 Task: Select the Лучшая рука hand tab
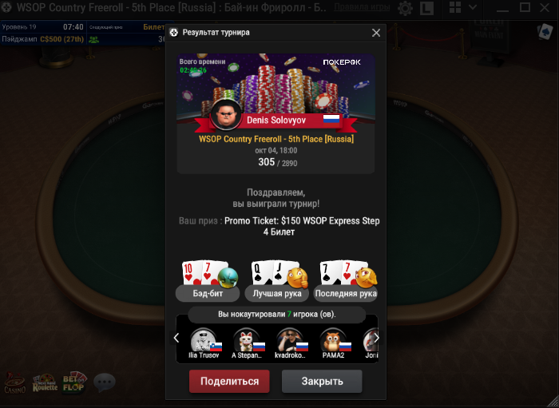tap(277, 294)
